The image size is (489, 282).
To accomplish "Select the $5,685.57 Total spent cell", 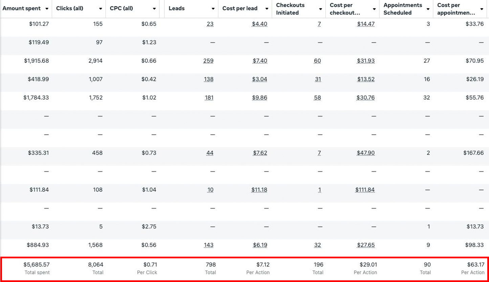I will pos(37,264).
